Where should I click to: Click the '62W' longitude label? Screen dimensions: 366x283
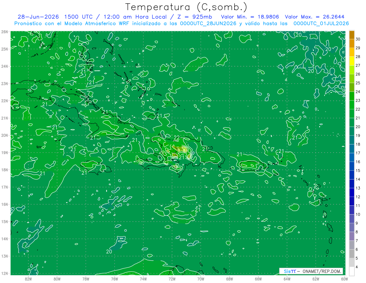316,279
